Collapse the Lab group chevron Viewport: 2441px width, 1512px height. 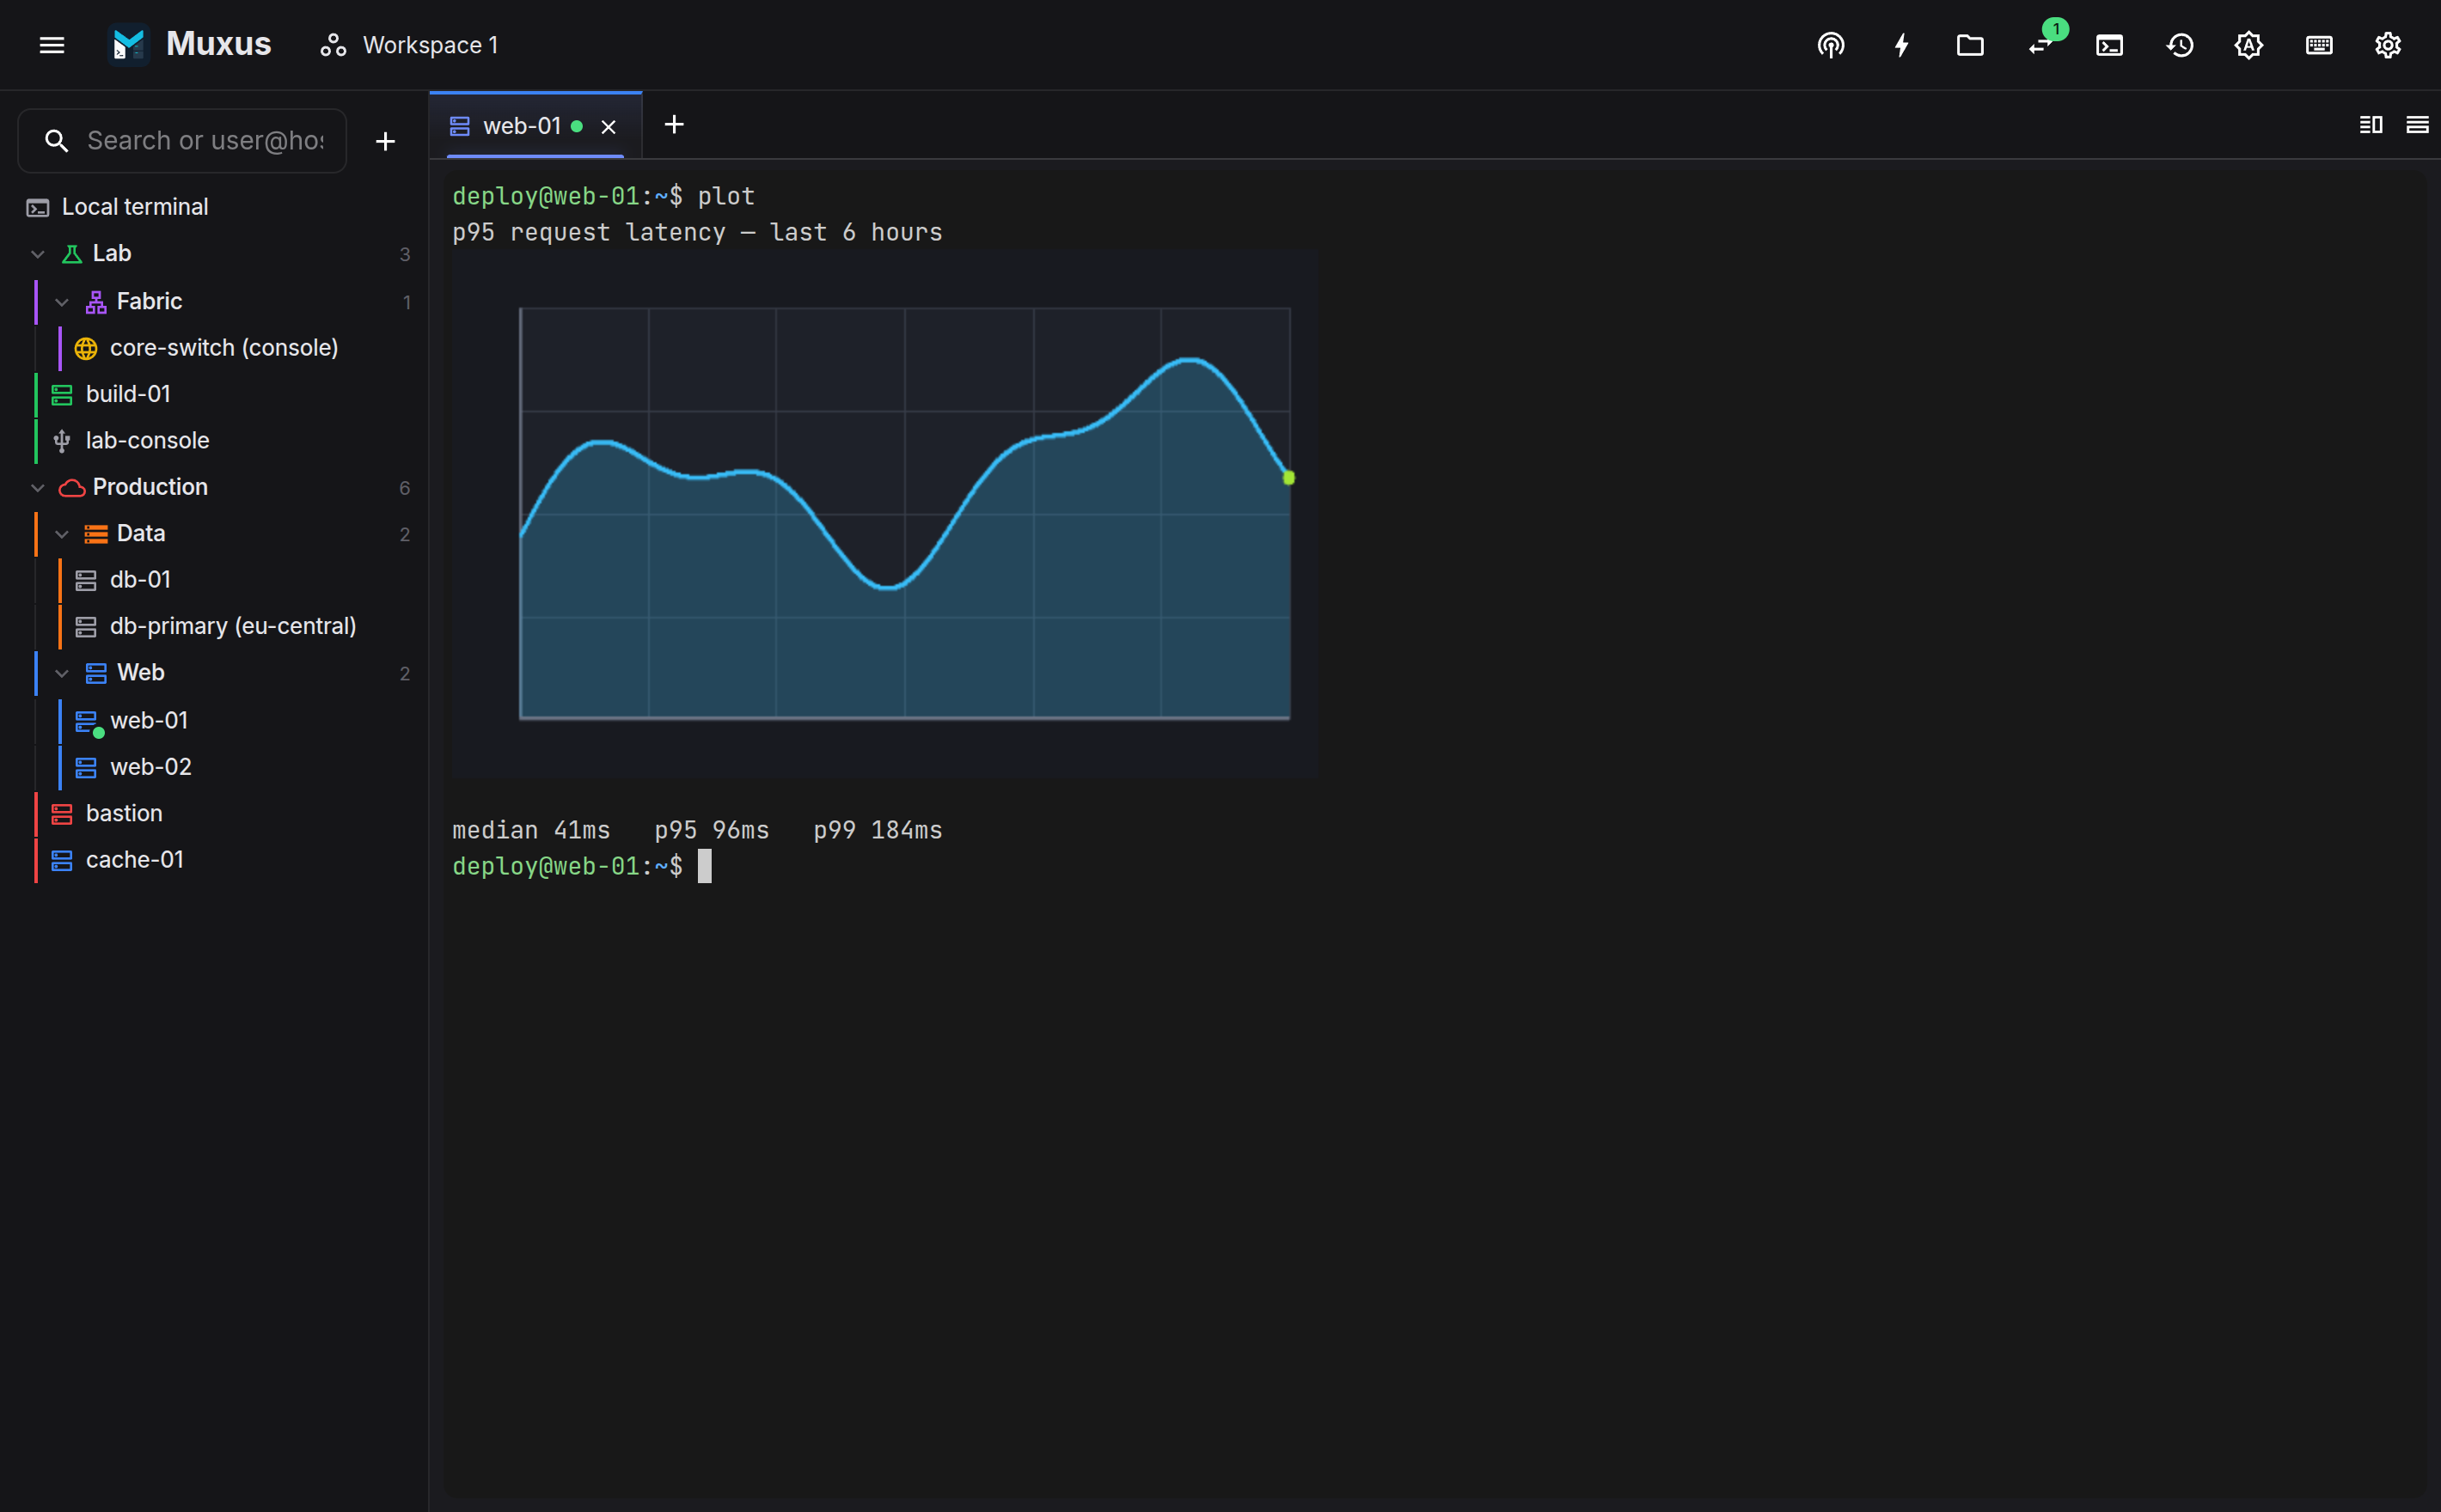click(38, 254)
